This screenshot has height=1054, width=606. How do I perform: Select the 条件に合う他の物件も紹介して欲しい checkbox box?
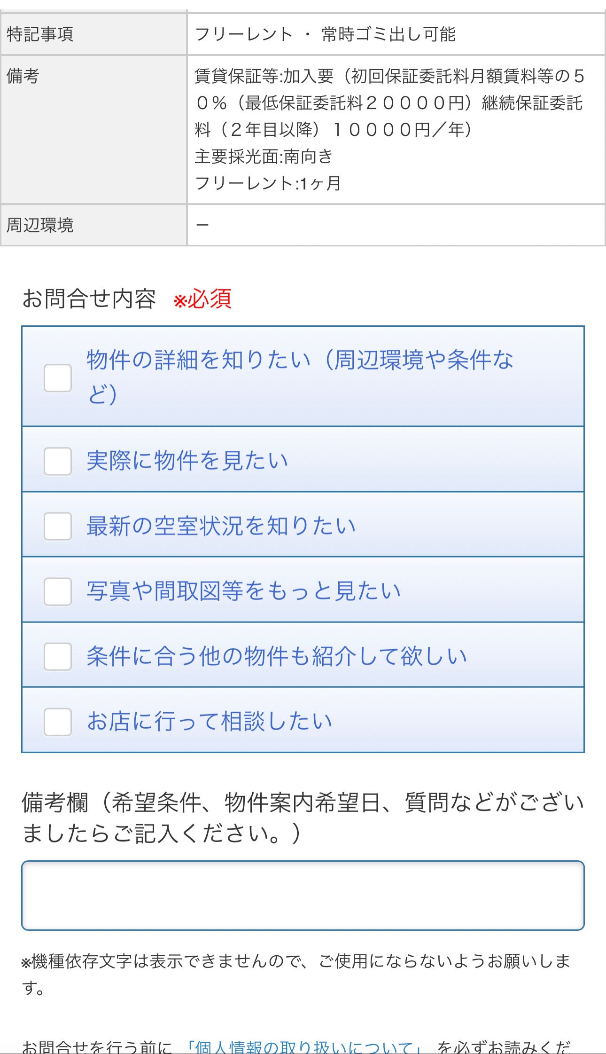point(58,656)
